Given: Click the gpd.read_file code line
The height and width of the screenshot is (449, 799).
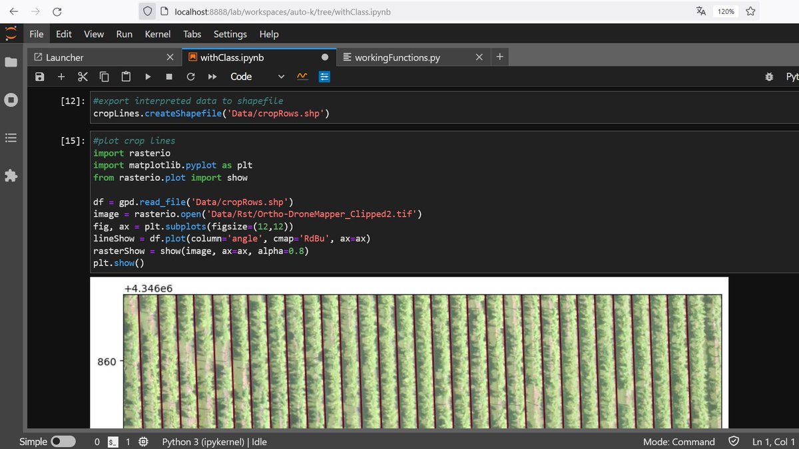Looking at the screenshot, I should [x=193, y=202].
